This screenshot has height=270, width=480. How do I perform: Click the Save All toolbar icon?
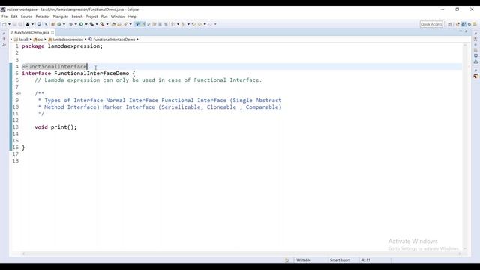tap(20, 24)
